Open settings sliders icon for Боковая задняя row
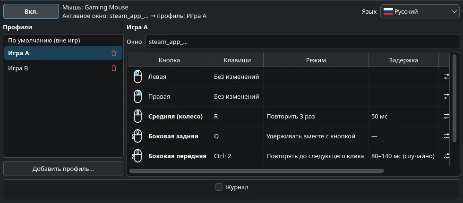 coord(446,136)
